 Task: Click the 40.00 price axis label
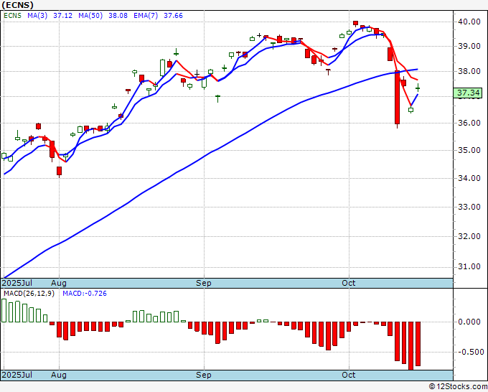(x=469, y=22)
